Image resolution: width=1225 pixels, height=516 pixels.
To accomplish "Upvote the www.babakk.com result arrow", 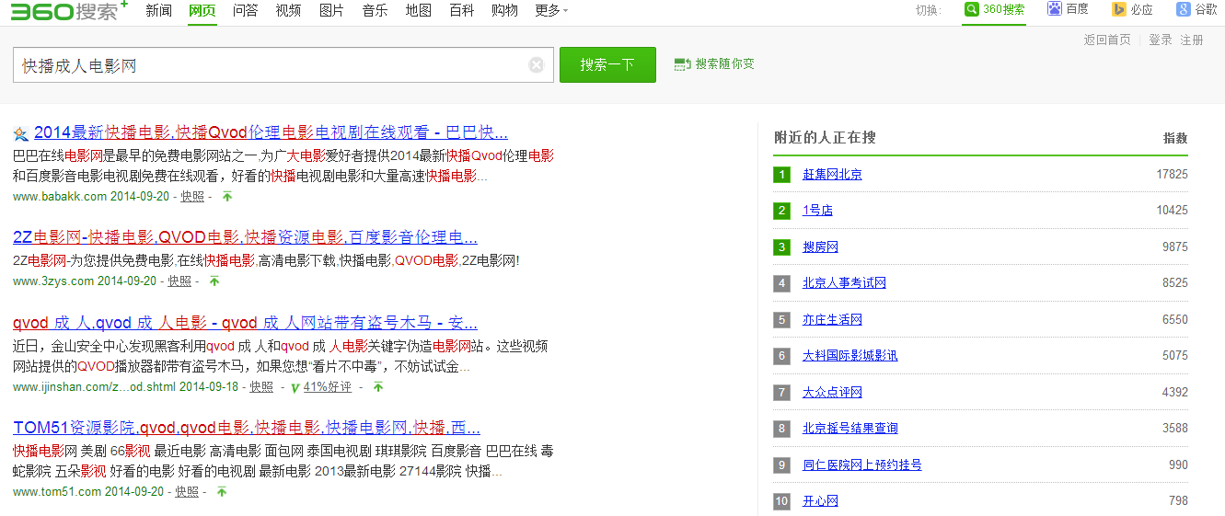I will (227, 196).
